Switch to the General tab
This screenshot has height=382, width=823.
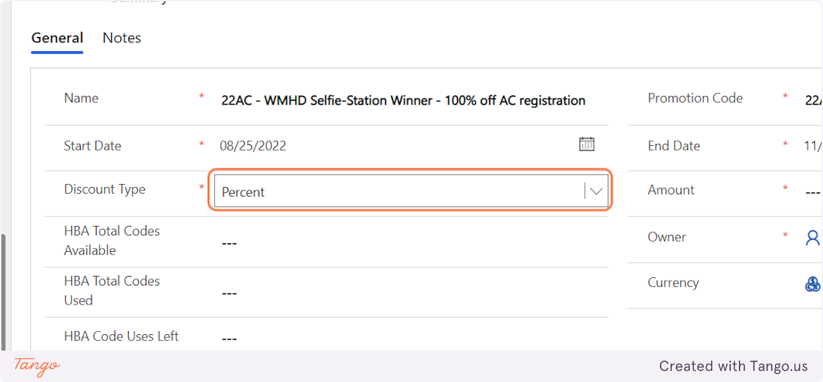pos(57,38)
